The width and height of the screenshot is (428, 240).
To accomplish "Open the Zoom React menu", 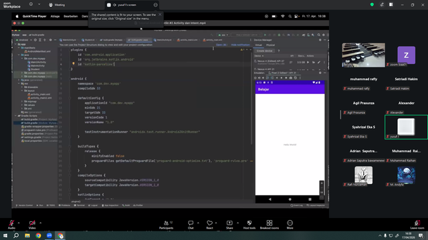I will tap(209, 225).
